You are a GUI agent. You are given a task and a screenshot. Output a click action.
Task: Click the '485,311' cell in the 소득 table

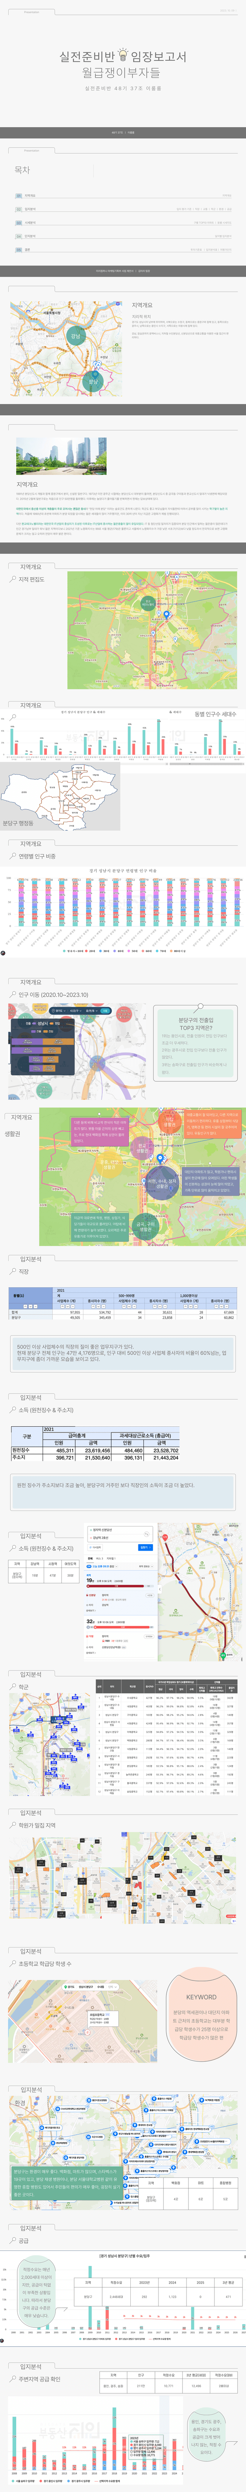point(64,1451)
